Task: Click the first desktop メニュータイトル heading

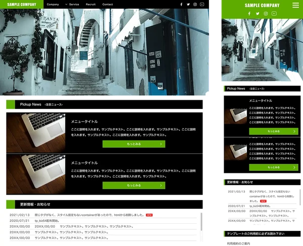Action: (84, 121)
